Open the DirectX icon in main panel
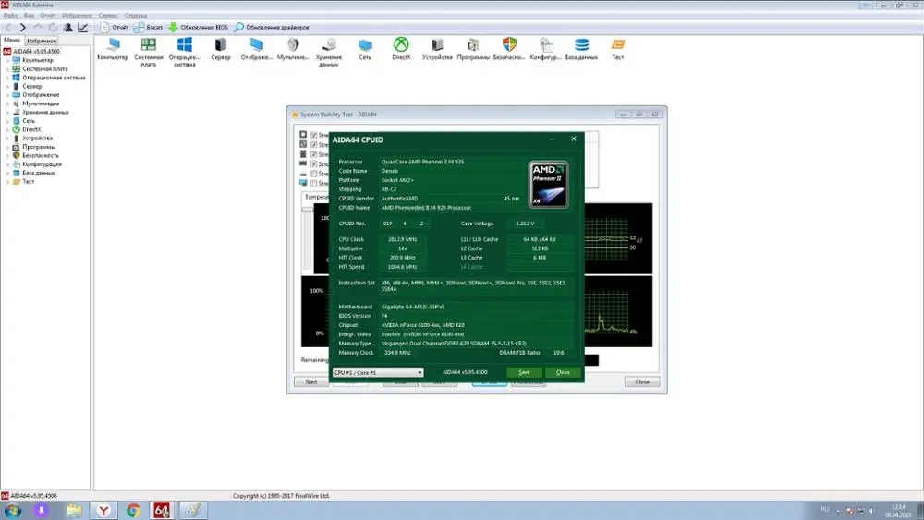The image size is (924, 520). (401, 45)
